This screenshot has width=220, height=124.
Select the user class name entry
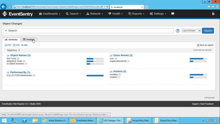[112, 59]
